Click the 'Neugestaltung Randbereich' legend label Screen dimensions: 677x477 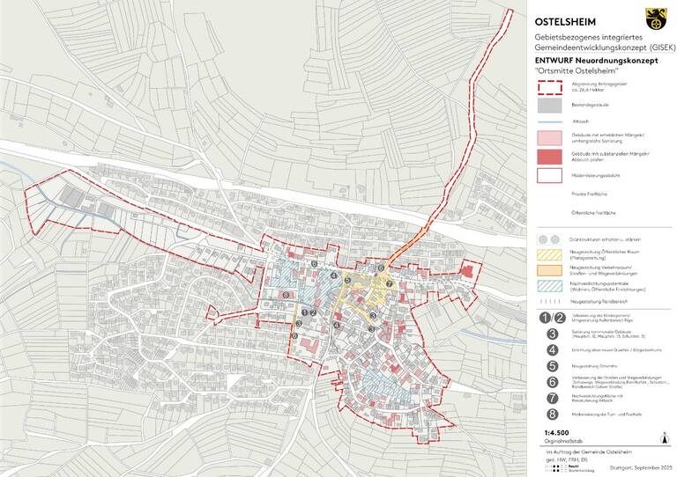[599, 302]
